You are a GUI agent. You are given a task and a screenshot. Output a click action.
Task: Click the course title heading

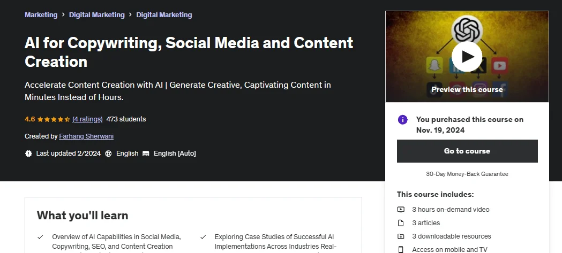(x=189, y=52)
